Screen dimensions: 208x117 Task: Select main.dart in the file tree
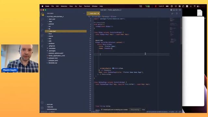click(66, 31)
